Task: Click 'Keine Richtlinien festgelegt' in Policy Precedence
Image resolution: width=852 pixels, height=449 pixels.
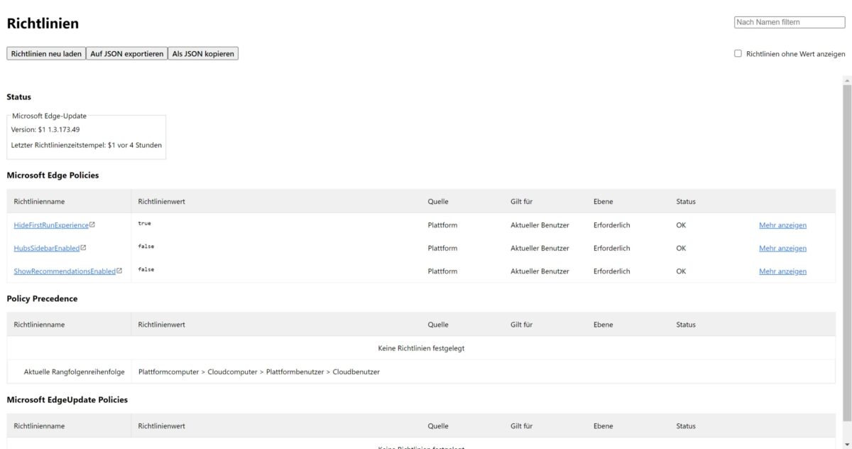Action: click(421, 348)
